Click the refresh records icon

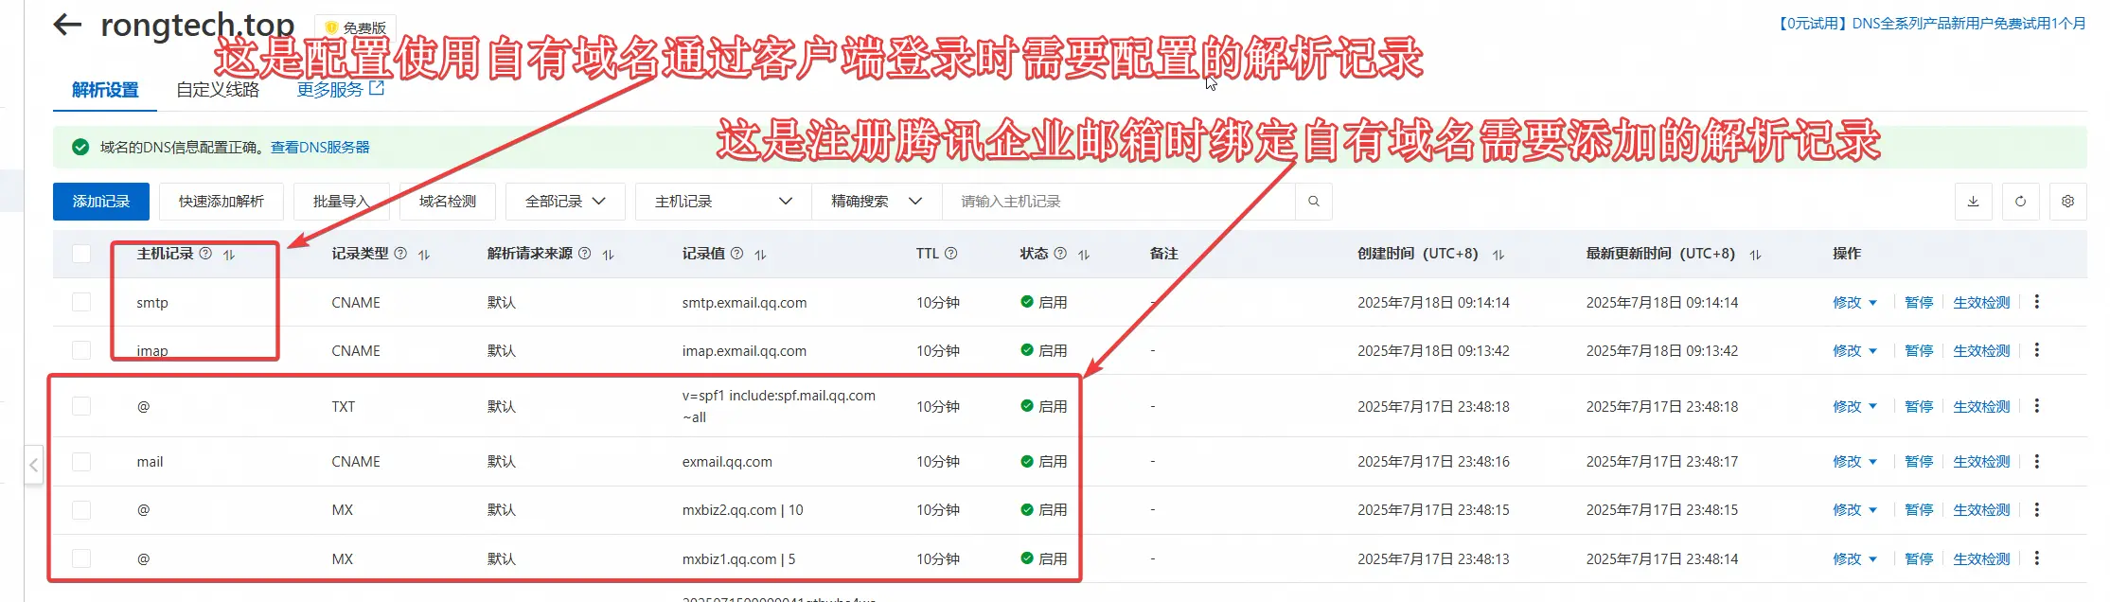pyautogui.click(x=2020, y=202)
